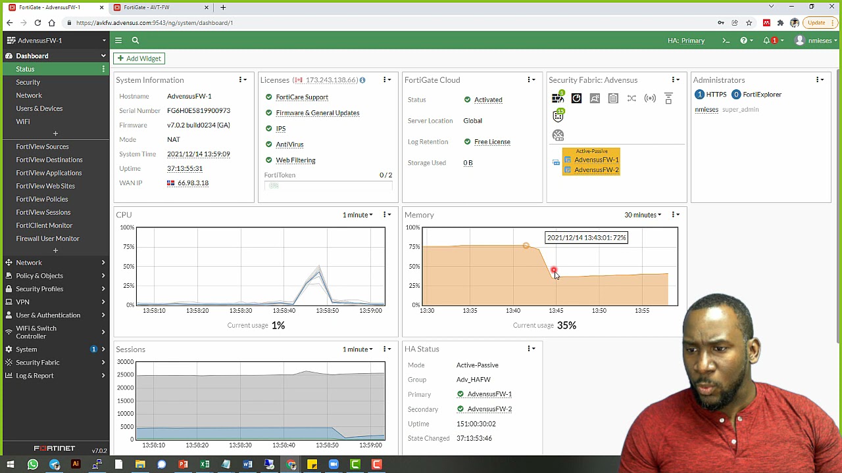
Task: Expand the VPN menu section
Action: pyautogui.click(x=55, y=302)
